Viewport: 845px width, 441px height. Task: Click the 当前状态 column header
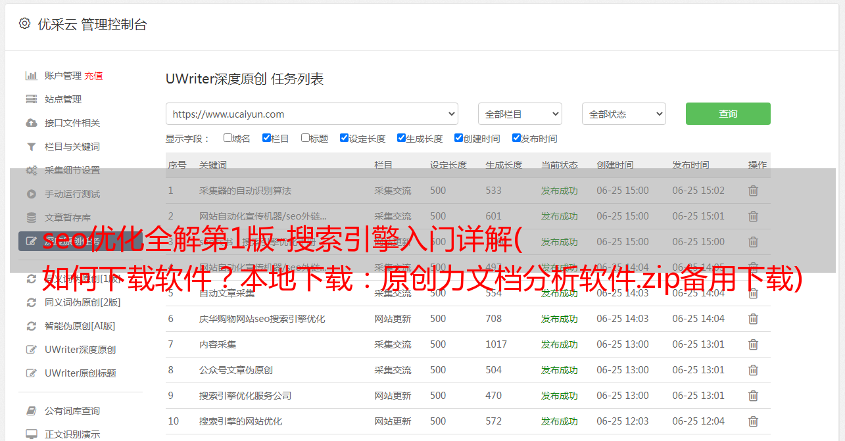pyautogui.click(x=560, y=165)
